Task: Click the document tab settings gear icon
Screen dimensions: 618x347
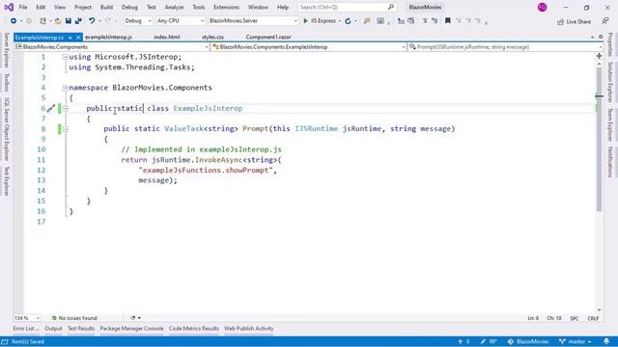Action: pos(601,37)
